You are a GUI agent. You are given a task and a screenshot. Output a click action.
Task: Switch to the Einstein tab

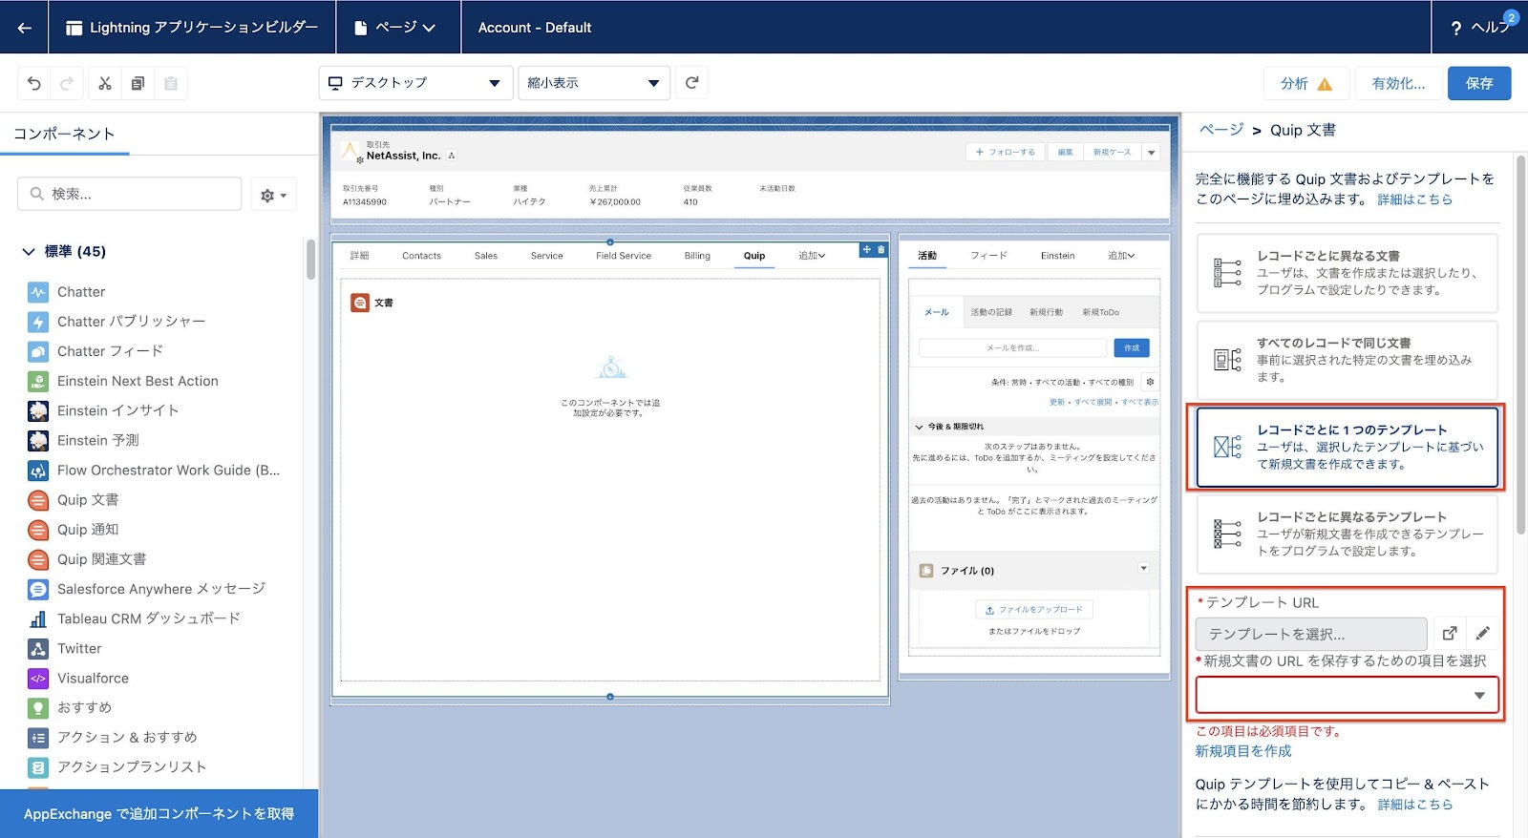[x=1057, y=256]
